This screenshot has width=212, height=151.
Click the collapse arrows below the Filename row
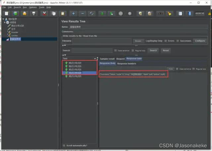64,45
